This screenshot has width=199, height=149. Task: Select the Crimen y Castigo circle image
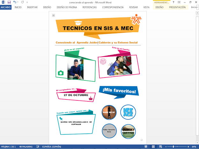tap(128, 132)
